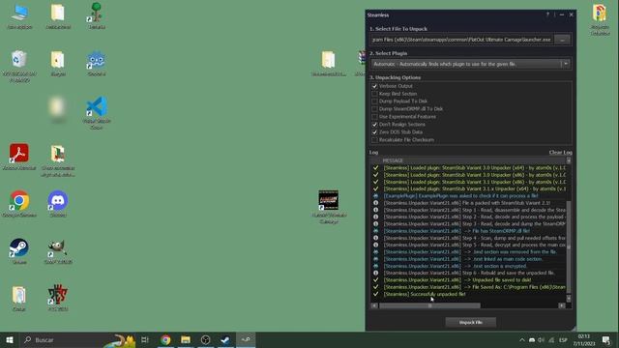
Task: Click the log scroll up arrow
Action: coord(569,160)
